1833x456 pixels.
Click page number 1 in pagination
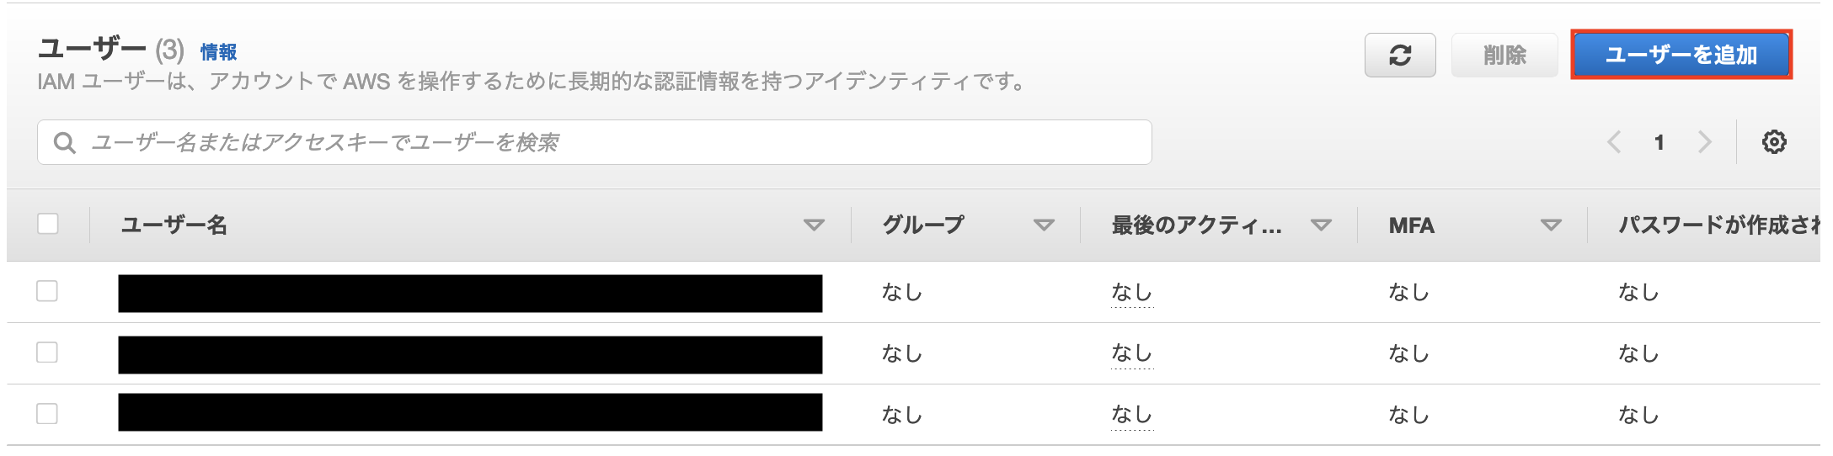[x=1659, y=143]
